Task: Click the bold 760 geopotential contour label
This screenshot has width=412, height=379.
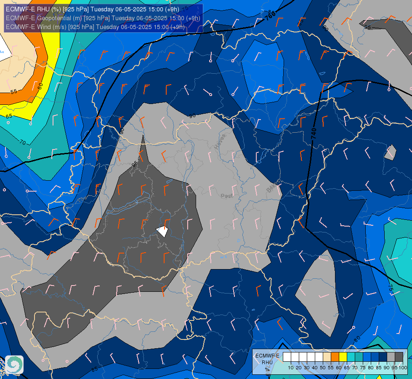Action: (x=270, y=16)
